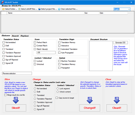Select Draft change-to radio button
The image size is (135, 115).
(35, 92)
